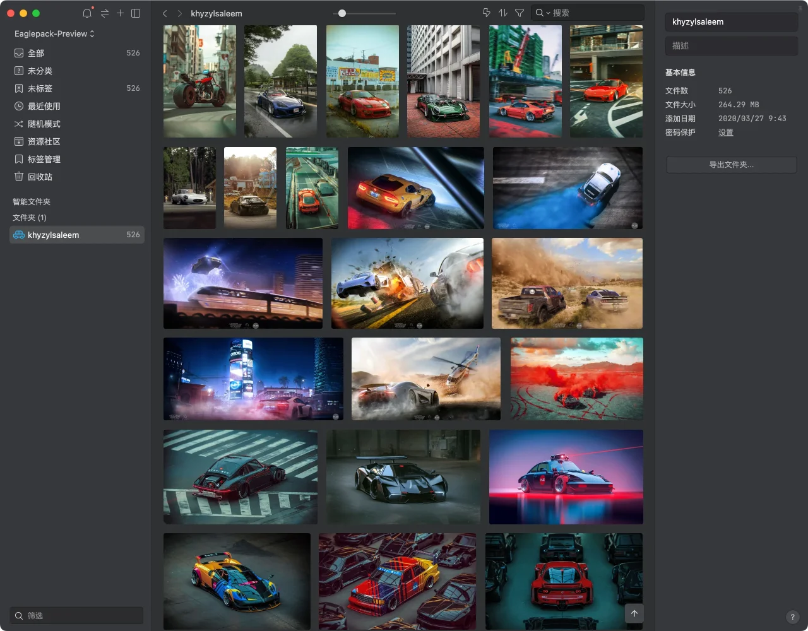Viewport: 808px width, 631px height.
Task: Click the 基本信息 heading
Action: click(x=680, y=73)
